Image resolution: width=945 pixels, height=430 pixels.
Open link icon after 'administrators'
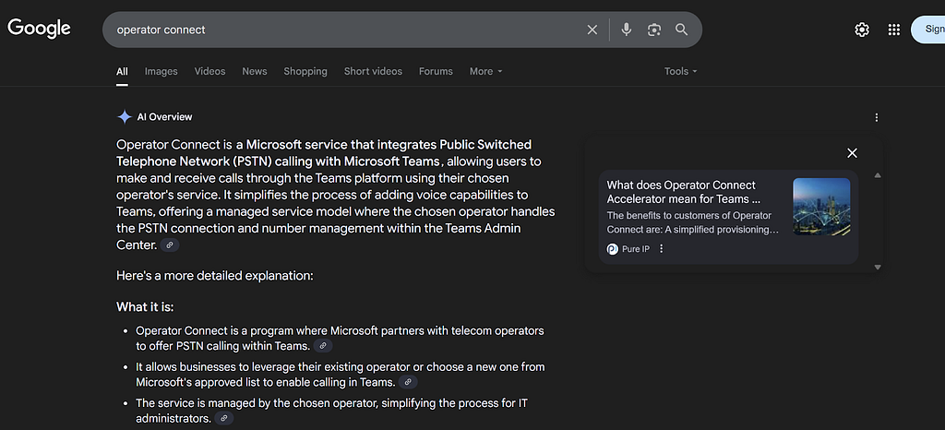[x=224, y=418]
